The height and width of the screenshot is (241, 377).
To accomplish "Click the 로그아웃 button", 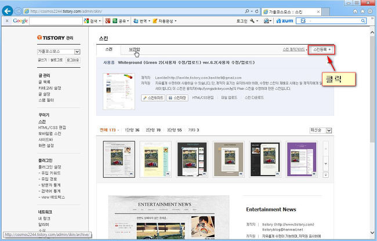I will click(73, 60).
